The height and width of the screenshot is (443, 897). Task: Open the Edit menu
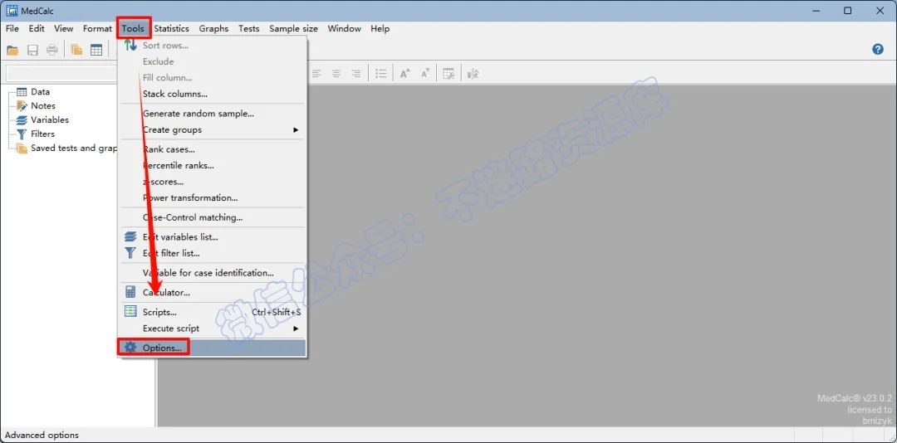[37, 28]
